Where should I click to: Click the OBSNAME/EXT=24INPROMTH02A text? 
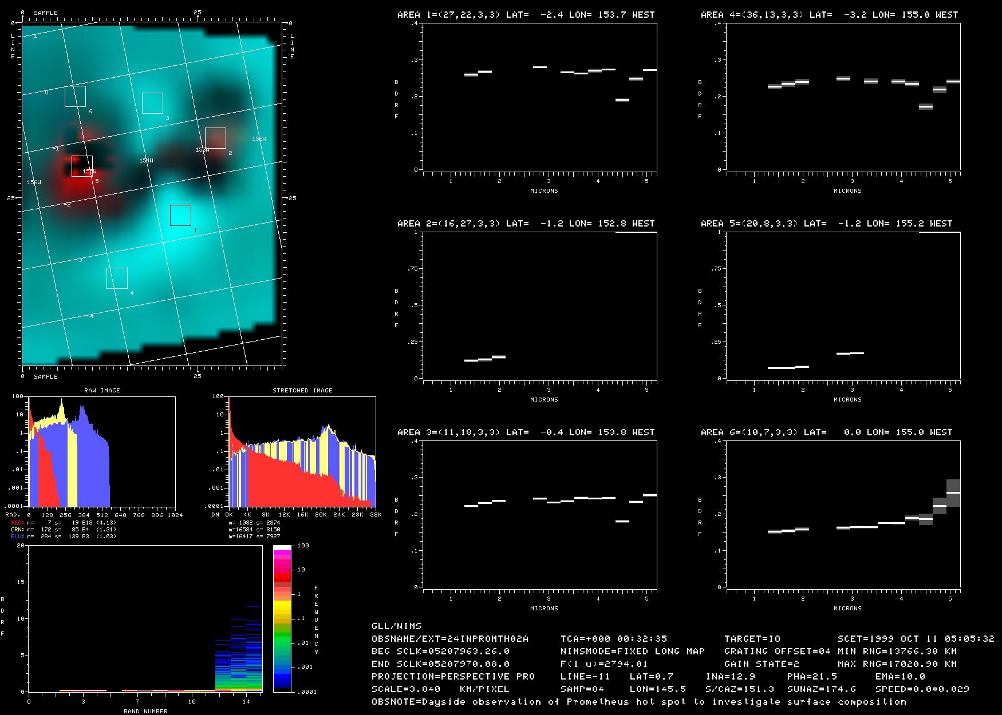[450, 638]
